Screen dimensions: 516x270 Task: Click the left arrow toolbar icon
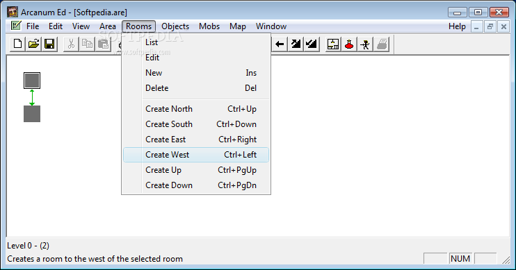click(x=280, y=44)
